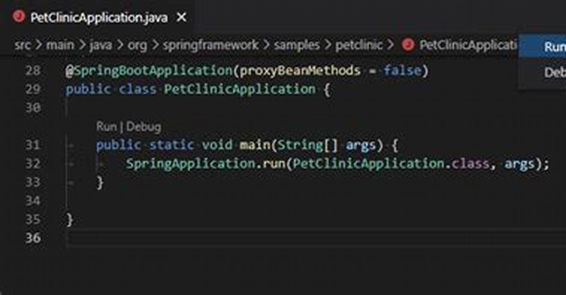This screenshot has width=566, height=295.
Task: Click the closing brace on line 33
Action: (x=100, y=183)
